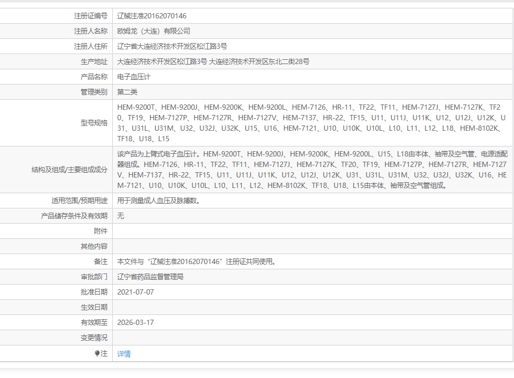Screen dimensions: 514x378
Task: Click the 有效期至 label
Action: click(94, 322)
